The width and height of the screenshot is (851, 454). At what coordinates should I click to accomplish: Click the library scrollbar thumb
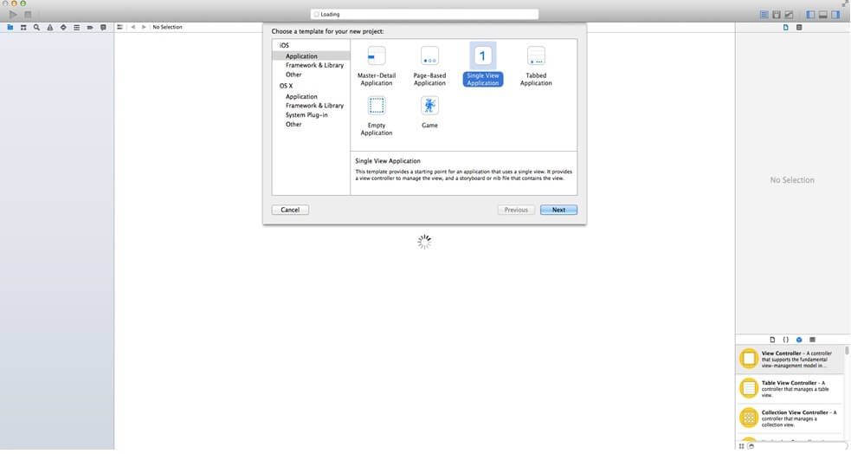point(847,351)
